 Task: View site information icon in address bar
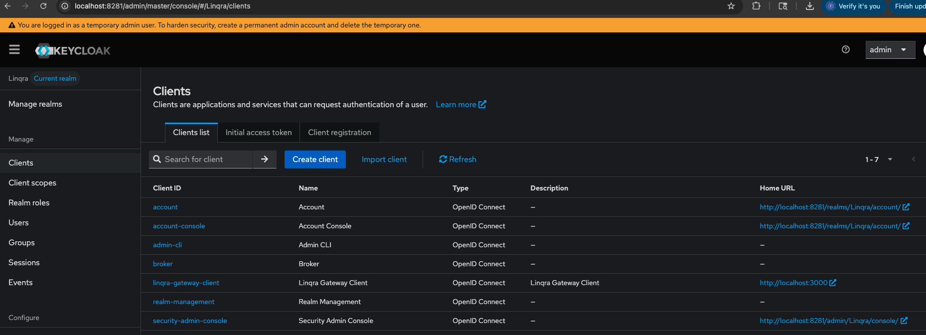[x=65, y=6]
